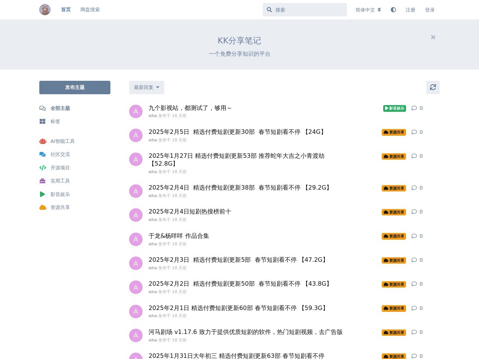This screenshot has height=359, width=479.
Task: Click the 影音娱乐 play icon in the sidebar
Action: click(43, 194)
